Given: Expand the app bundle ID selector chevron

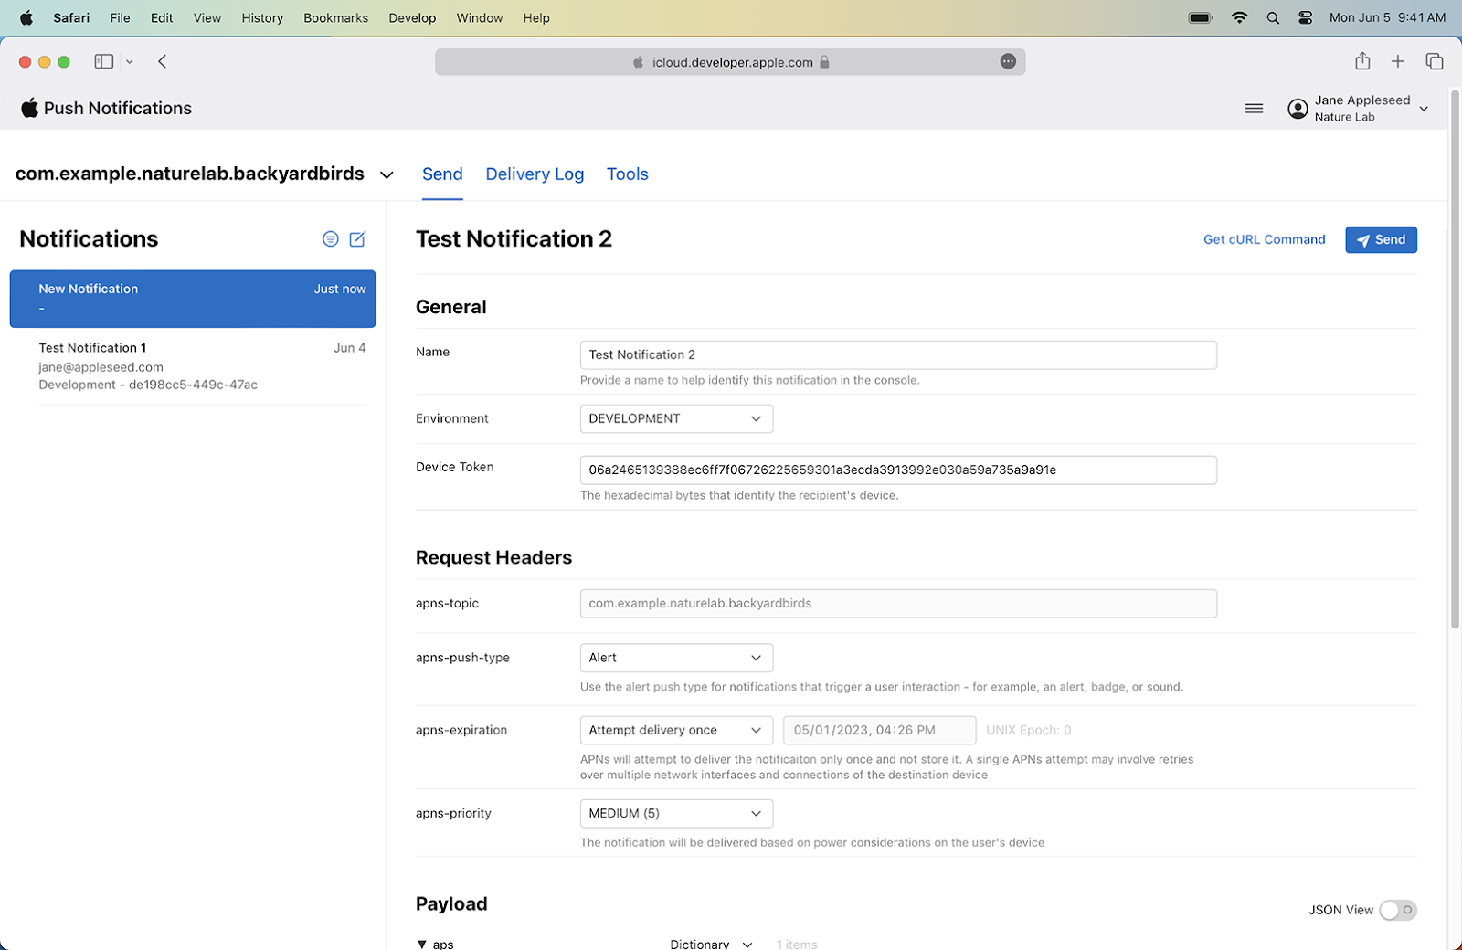Looking at the screenshot, I should coord(387,174).
